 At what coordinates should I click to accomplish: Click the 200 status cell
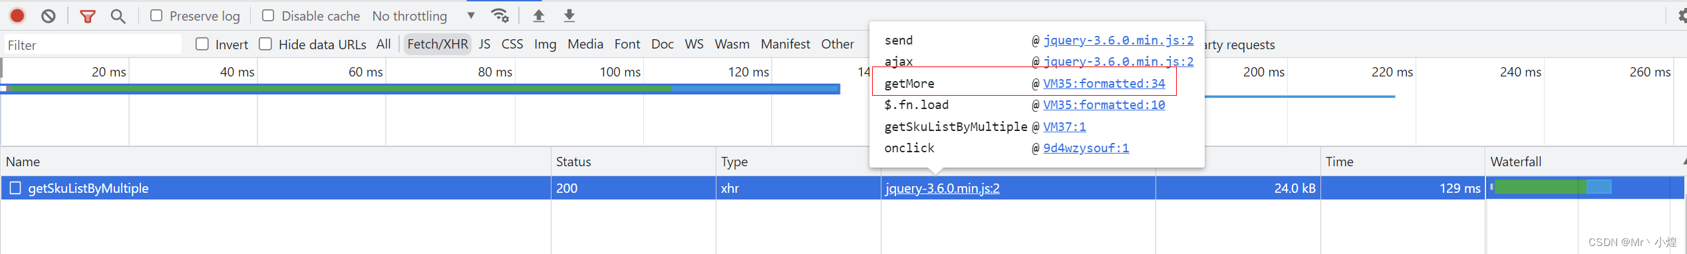tap(633, 188)
